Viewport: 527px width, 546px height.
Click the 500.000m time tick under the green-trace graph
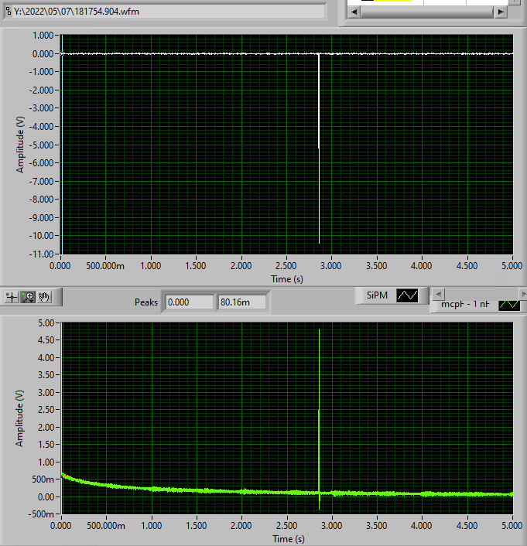[x=106, y=525]
